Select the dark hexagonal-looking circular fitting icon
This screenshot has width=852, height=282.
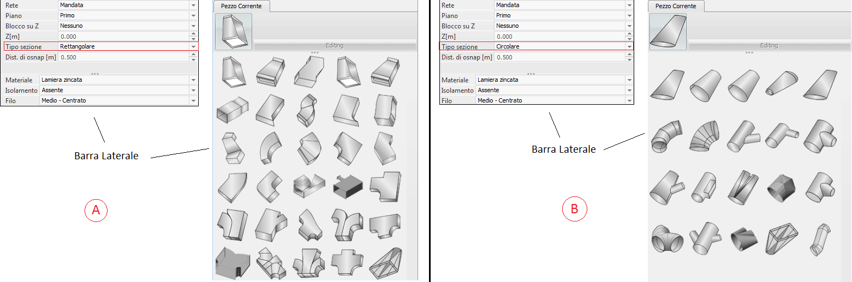click(781, 187)
